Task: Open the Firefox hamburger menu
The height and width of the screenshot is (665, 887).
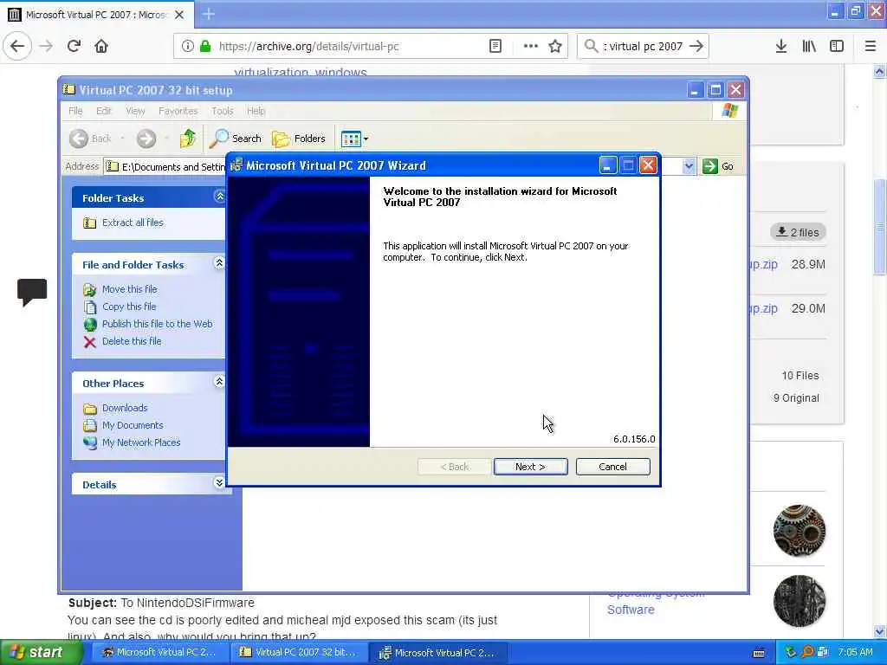Action: (x=870, y=47)
